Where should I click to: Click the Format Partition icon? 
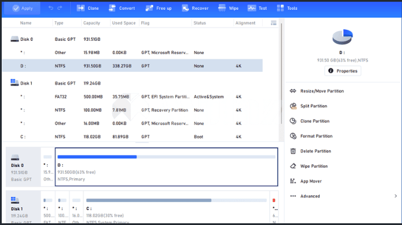[x=293, y=136]
